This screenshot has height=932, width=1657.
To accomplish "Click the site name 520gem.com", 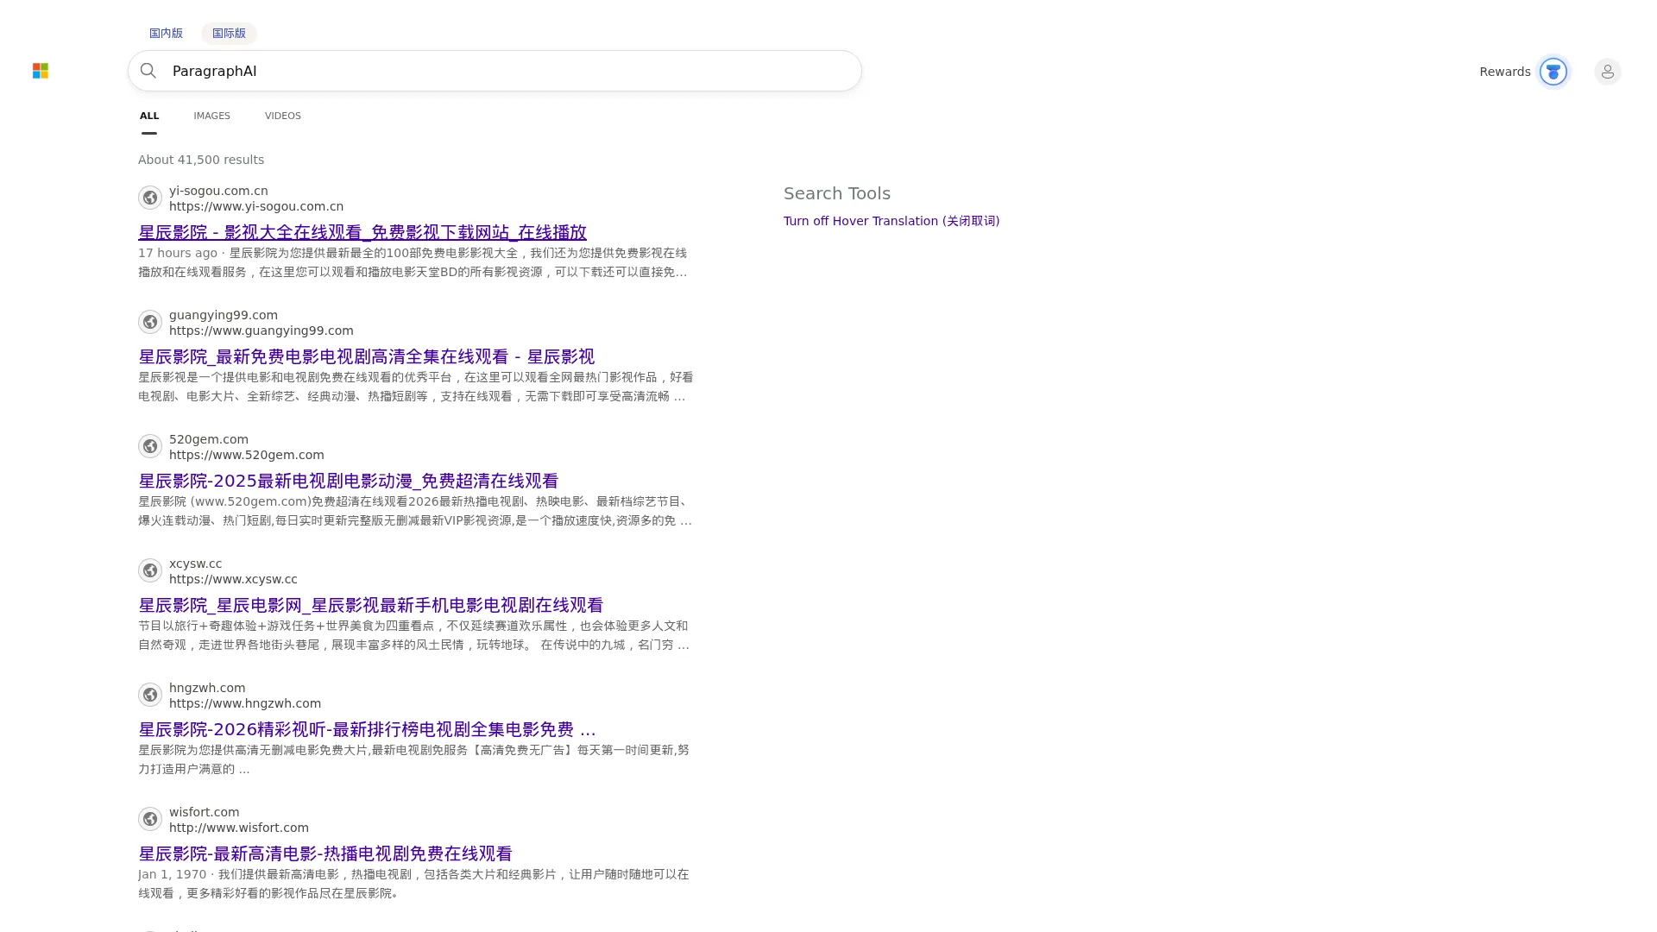I will click(209, 439).
